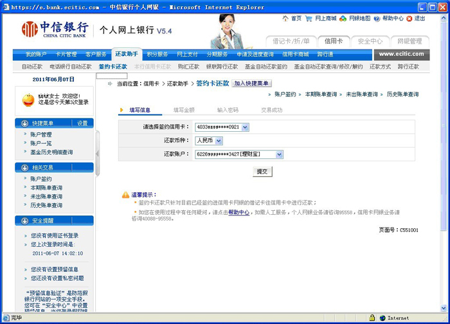Open the 帮助中心 link in tips
Viewport: 450px width, 324px height.
click(239, 212)
